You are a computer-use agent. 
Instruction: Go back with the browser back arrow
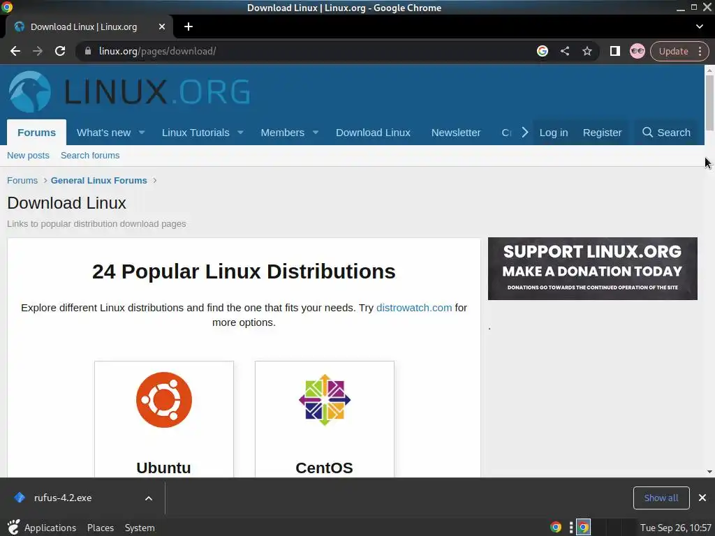pyautogui.click(x=15, y=51)
